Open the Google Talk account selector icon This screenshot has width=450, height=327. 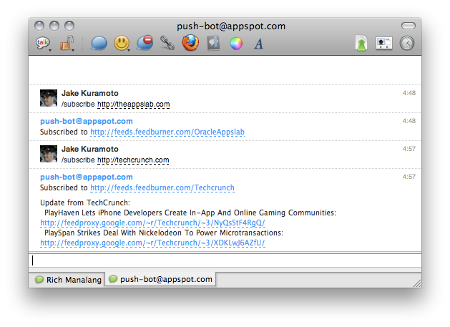pyautogui.click(x=43, y=44)
